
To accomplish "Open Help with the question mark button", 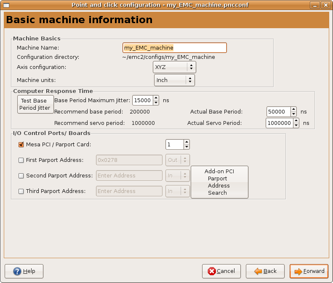I will [x=24, y=271].
